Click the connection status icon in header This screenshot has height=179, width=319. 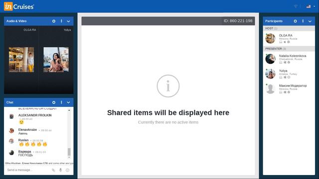[296, 6]
